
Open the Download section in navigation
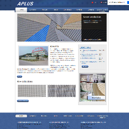(x=67, y=10)
